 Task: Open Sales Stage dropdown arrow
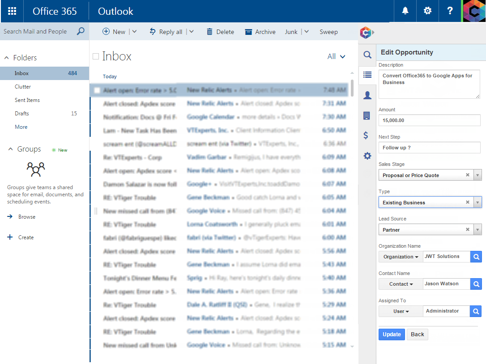[x=477, y=175]
